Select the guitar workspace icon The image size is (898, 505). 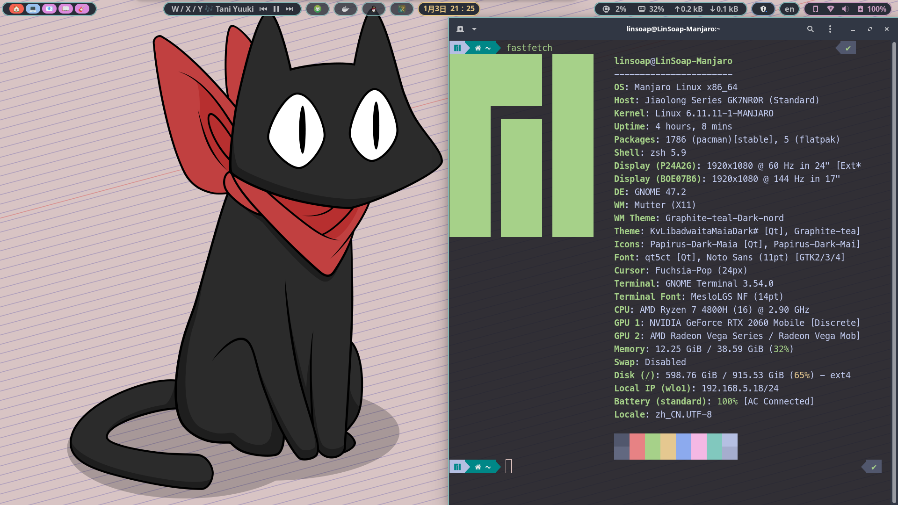(82, 9)
